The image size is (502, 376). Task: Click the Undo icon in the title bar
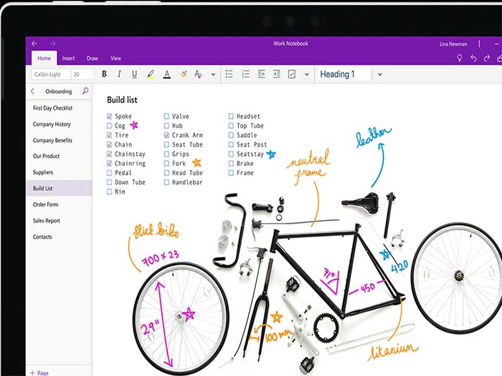click(473, 56)
